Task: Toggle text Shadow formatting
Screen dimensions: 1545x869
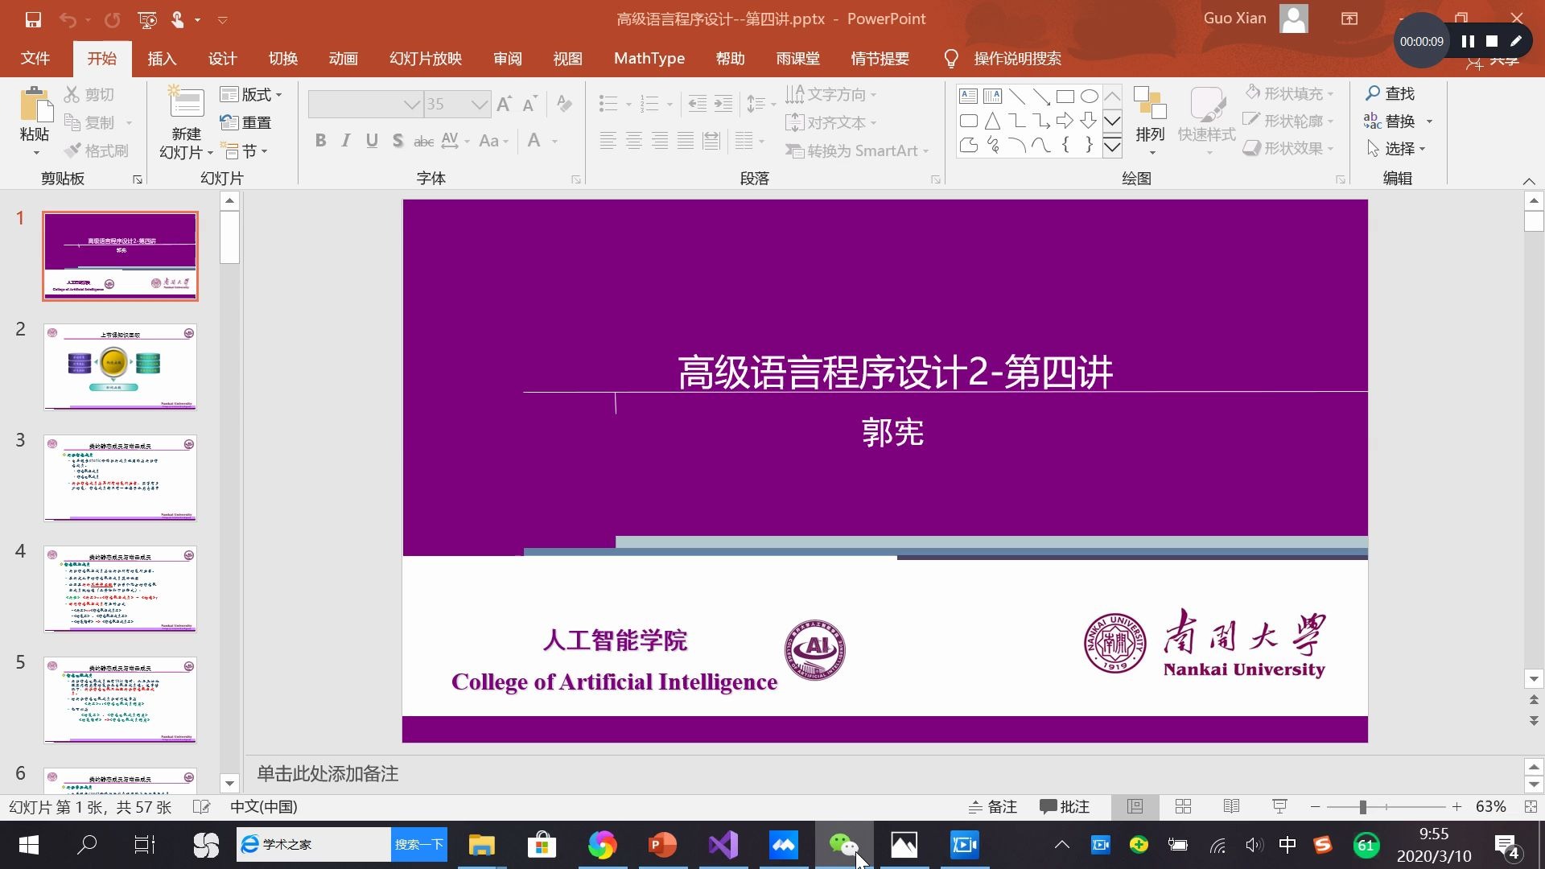Action: pyautogui.click(x=398, y=141)
